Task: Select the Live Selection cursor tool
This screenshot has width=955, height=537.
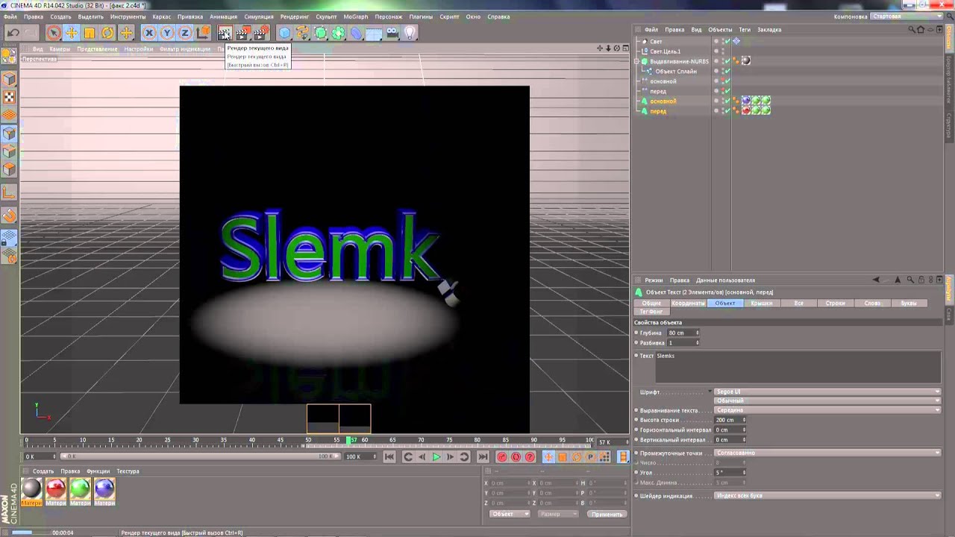Action: pyautogui.click(x=53, y=33)
